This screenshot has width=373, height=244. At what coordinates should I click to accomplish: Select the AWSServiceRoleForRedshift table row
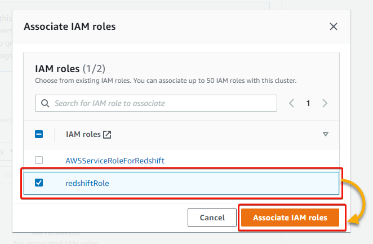tap(181, 161)
